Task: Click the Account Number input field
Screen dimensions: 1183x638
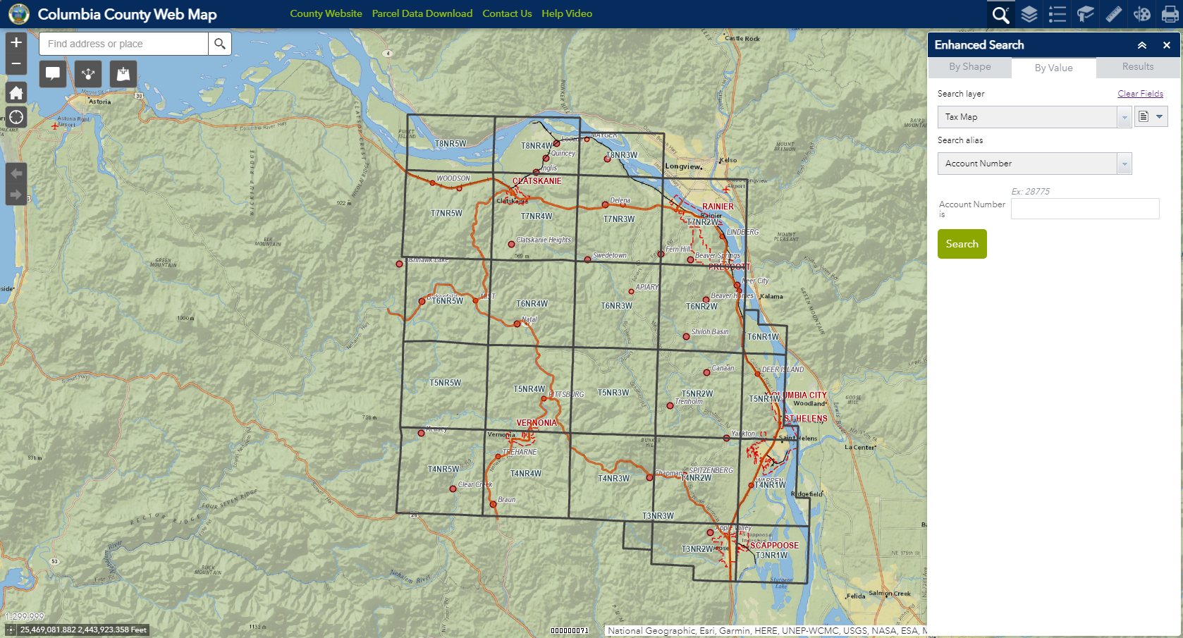Action: pyautogui.click(x=1084, y=209)
